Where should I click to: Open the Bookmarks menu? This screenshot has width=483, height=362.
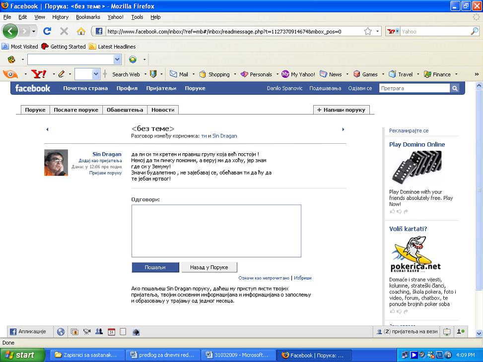(x=88, y=17)
